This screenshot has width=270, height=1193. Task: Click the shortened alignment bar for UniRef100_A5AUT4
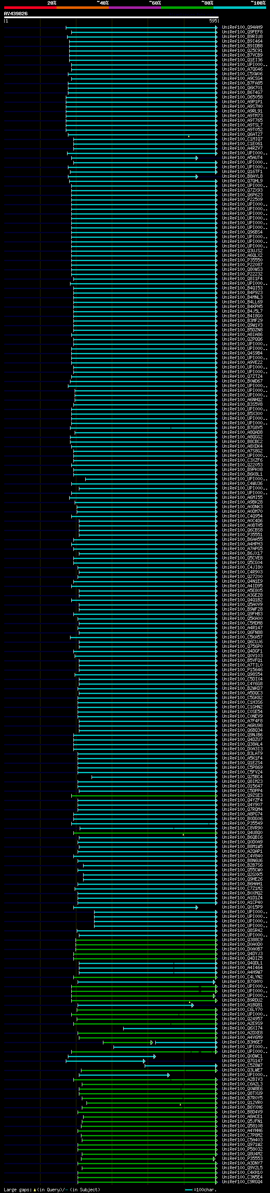click(135, 158)
